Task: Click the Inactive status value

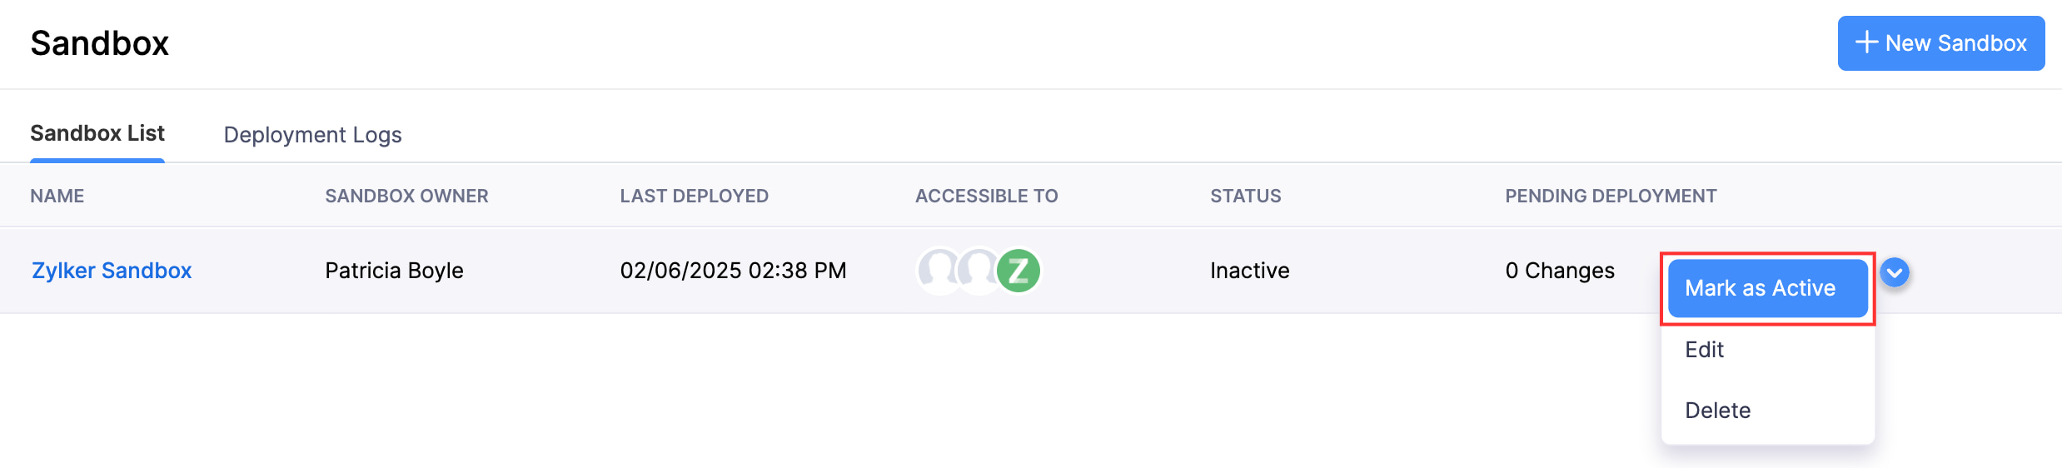Action: [x=1249, y=271]
